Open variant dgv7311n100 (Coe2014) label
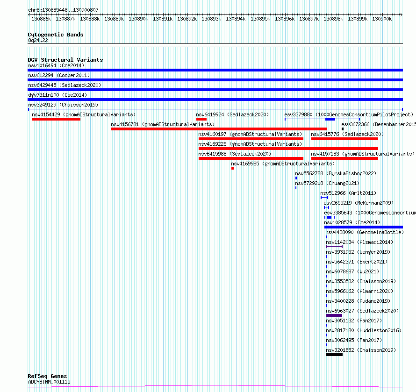The width and height of the screenshot is (416, 392). [57, 95]
